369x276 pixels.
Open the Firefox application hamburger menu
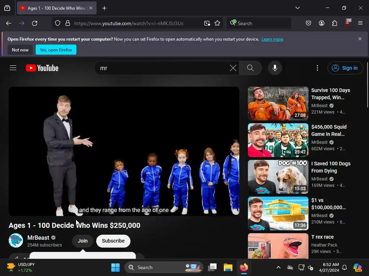360,23
